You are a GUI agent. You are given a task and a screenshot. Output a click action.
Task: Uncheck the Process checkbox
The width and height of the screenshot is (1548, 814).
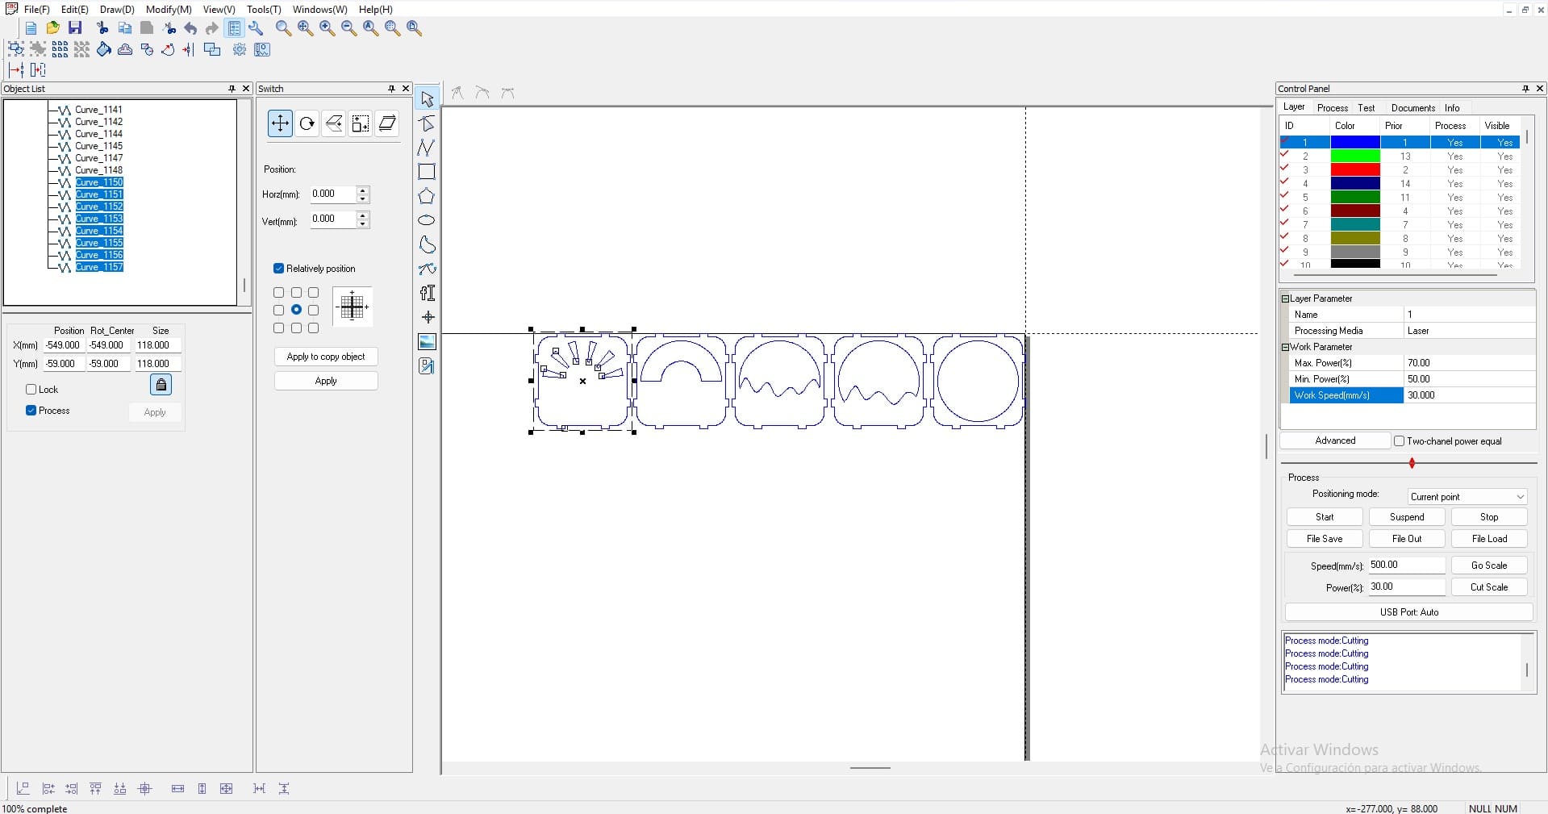pos(31,411)
